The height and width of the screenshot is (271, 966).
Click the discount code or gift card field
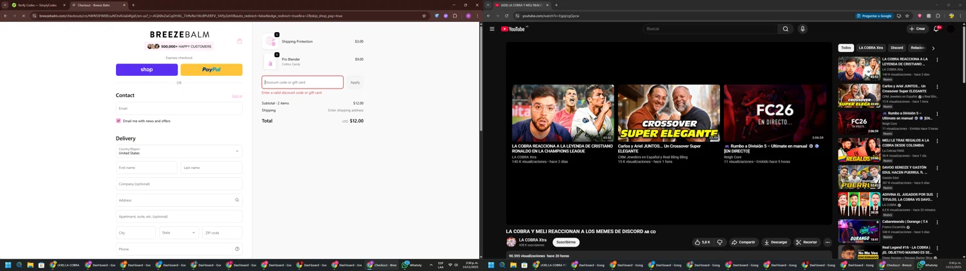point(303,82)
